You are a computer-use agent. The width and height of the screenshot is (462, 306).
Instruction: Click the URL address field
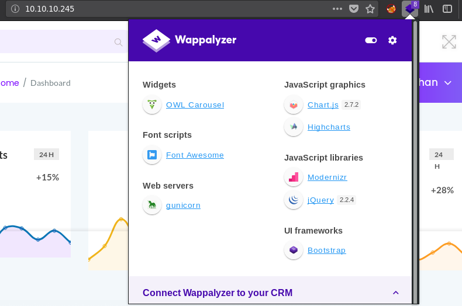tap(175, 9)
